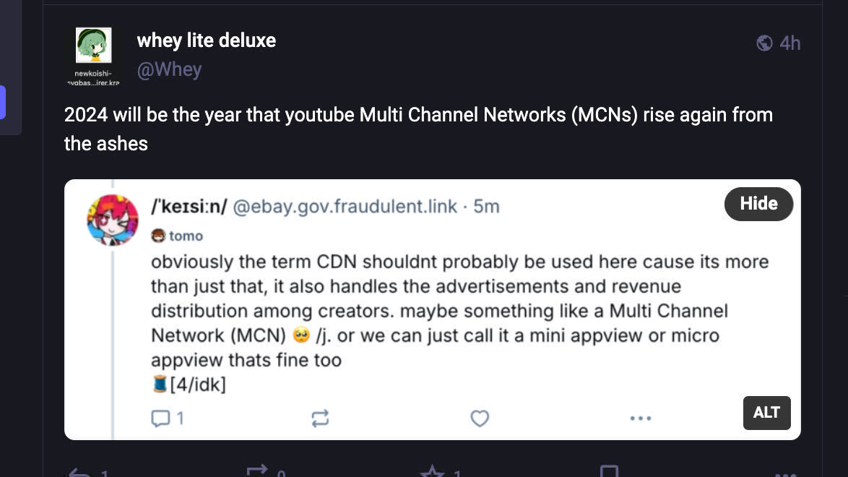
Task: Click the globe public visibility icon
Action: 764,43
